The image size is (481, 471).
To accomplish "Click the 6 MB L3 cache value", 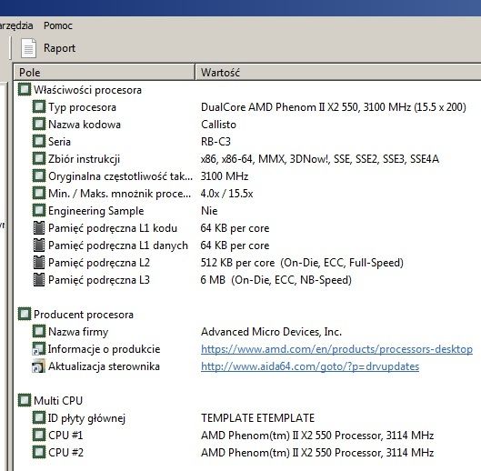I will (276, 280).
